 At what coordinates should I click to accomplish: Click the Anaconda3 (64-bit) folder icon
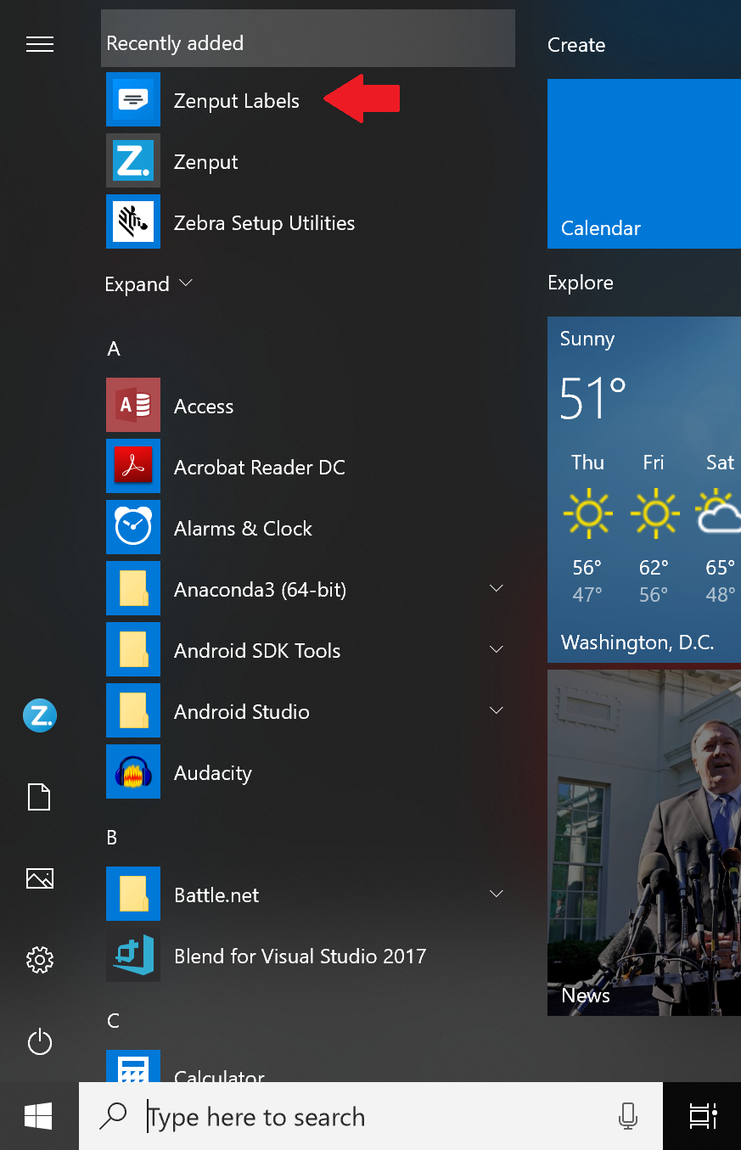pyautogui.click(x=133, y=589)
